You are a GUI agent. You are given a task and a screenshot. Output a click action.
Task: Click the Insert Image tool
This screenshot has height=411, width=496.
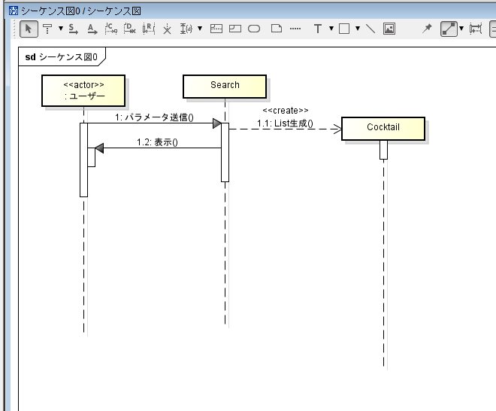pos(389,29)
